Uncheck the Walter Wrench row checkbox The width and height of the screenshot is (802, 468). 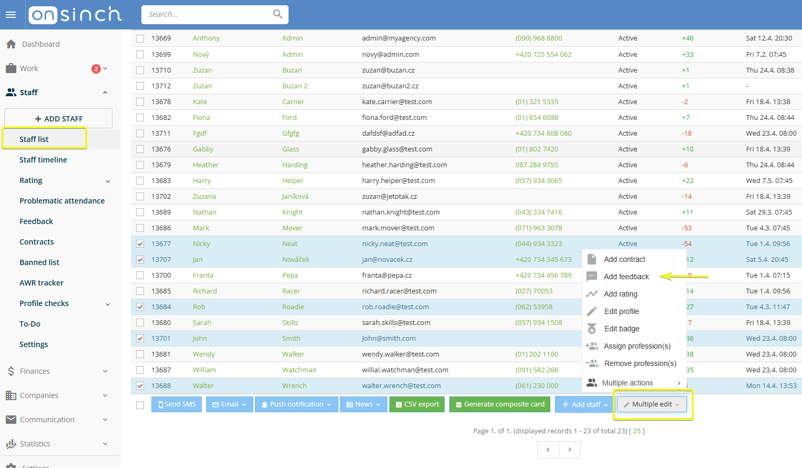pyautogui.click(x=140, y=385)
